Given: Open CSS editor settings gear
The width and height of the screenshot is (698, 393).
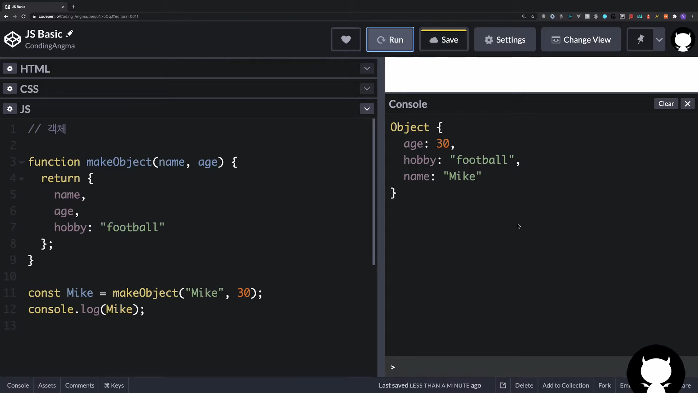Looking at the screenshot, I should pyautogui.click(x=10, y=89).
